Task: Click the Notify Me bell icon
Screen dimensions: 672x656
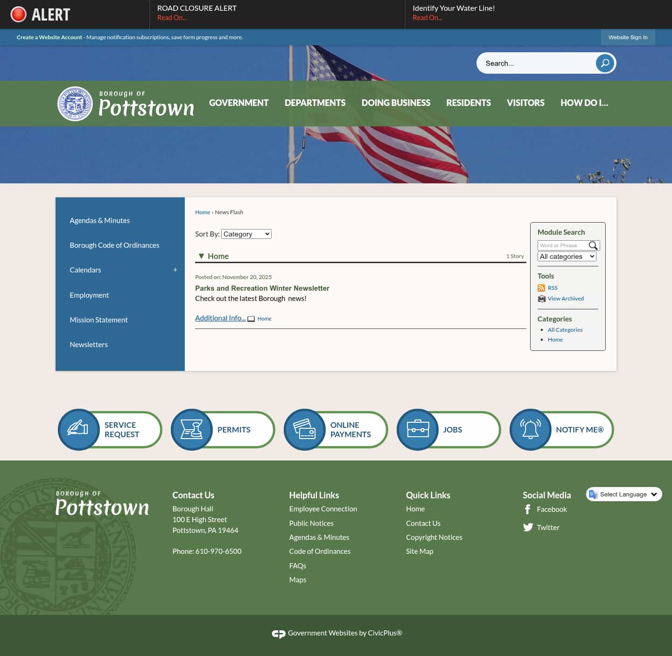Action: click(x=531, y=429)
